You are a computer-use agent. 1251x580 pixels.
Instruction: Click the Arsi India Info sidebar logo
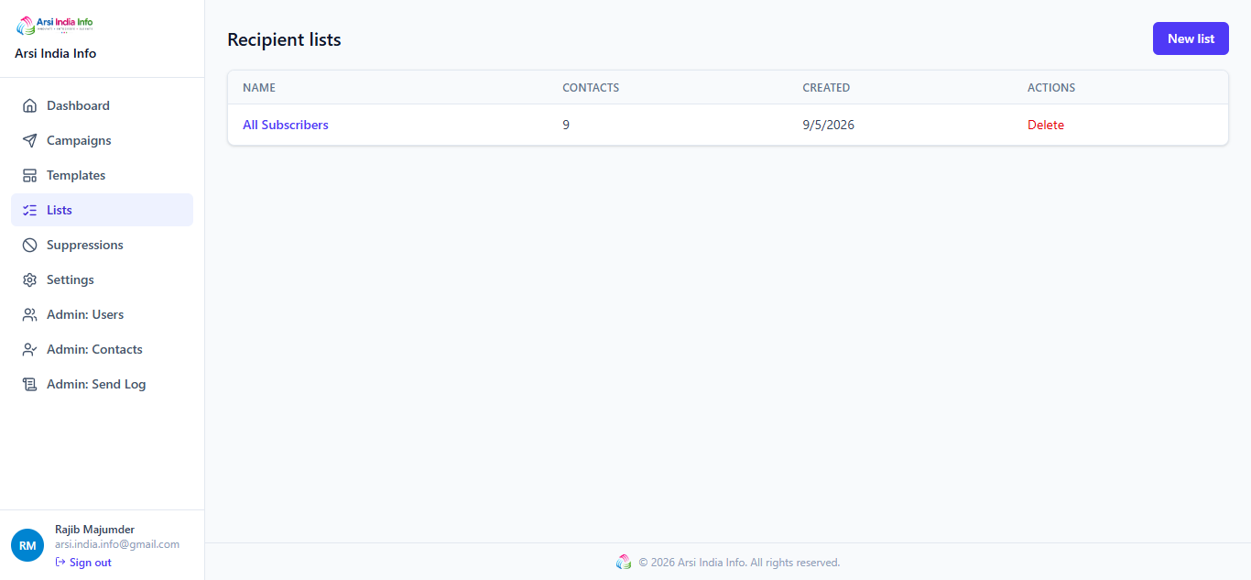pyautogui.click(x=55, y=25)
